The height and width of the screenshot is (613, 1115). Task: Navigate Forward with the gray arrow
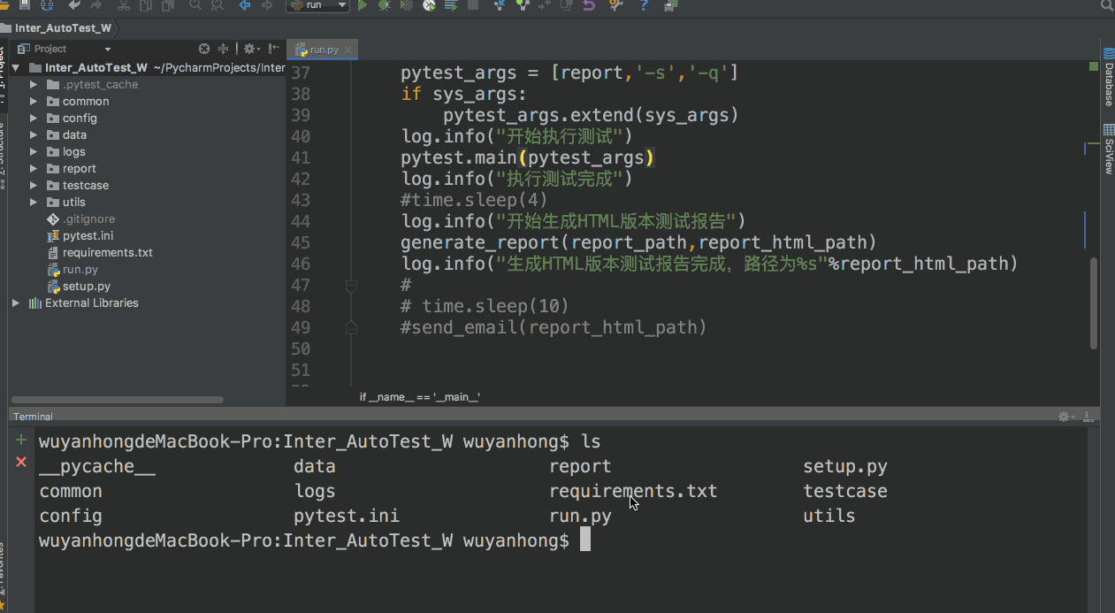tap(268, 5)
